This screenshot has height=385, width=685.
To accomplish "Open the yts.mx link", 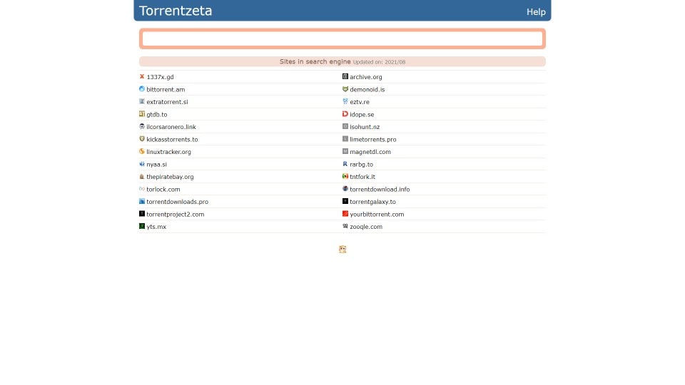I will (156, 227).
